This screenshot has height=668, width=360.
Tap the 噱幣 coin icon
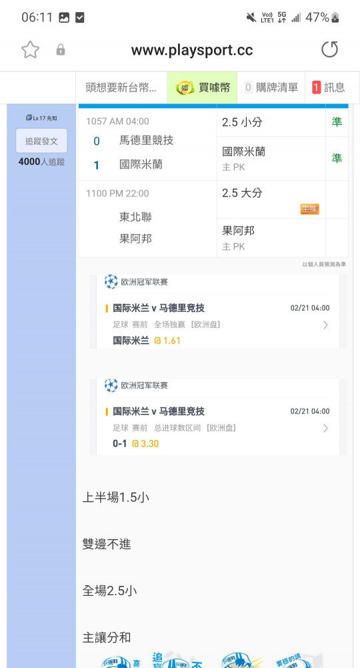[x=185, y=88]
